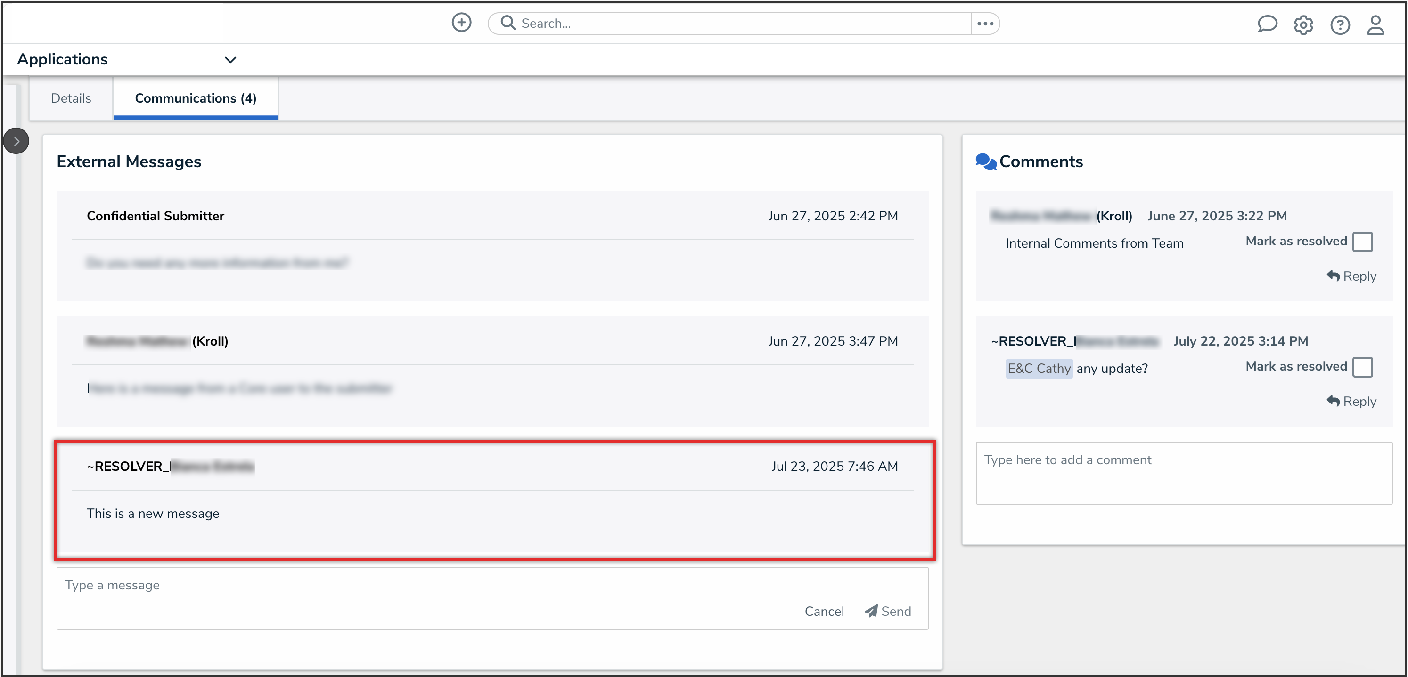Open the help question mark icon

coord(1340,25)
